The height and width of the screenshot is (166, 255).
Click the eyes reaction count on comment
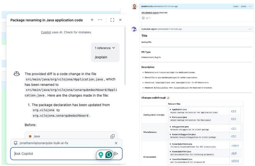pyautogui.click(x=148, y=18)
